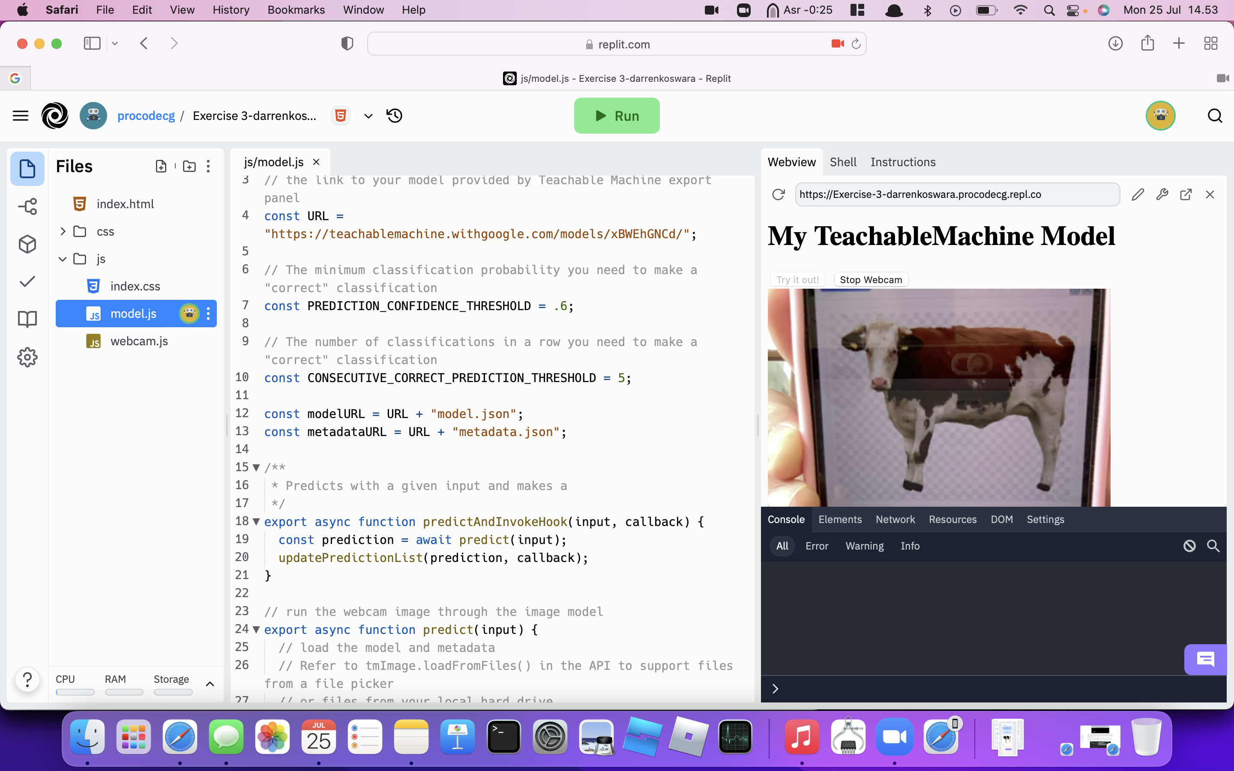The height and width of the screenshot is (771, 1234).
Task: Click the Try it out! button
Action: (797, 279)
